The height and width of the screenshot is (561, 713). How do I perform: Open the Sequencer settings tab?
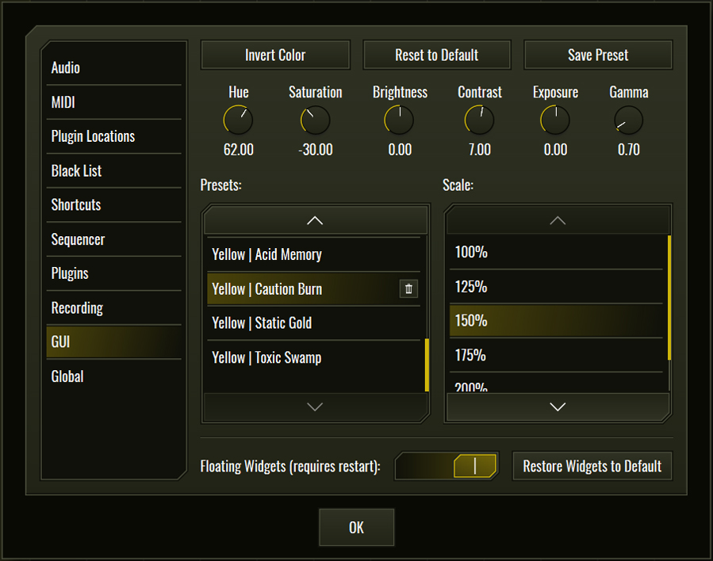click(x=113, y=239)
